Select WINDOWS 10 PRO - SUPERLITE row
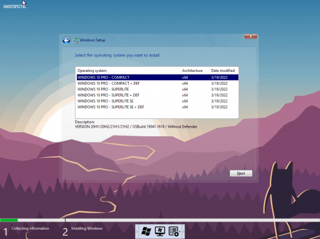The height and width of the screenshot is (239, 320). pyautogui.click(x=158, y=89)
